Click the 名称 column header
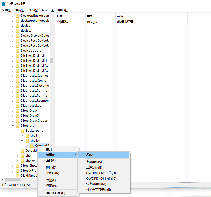This screenshot has width=211, height=197. point(60,16)
